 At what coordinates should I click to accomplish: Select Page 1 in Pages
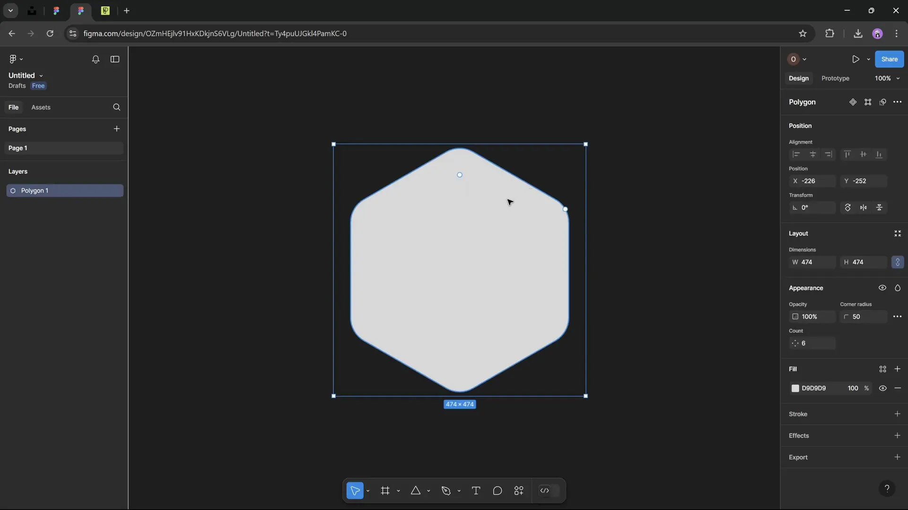(64, 148)
